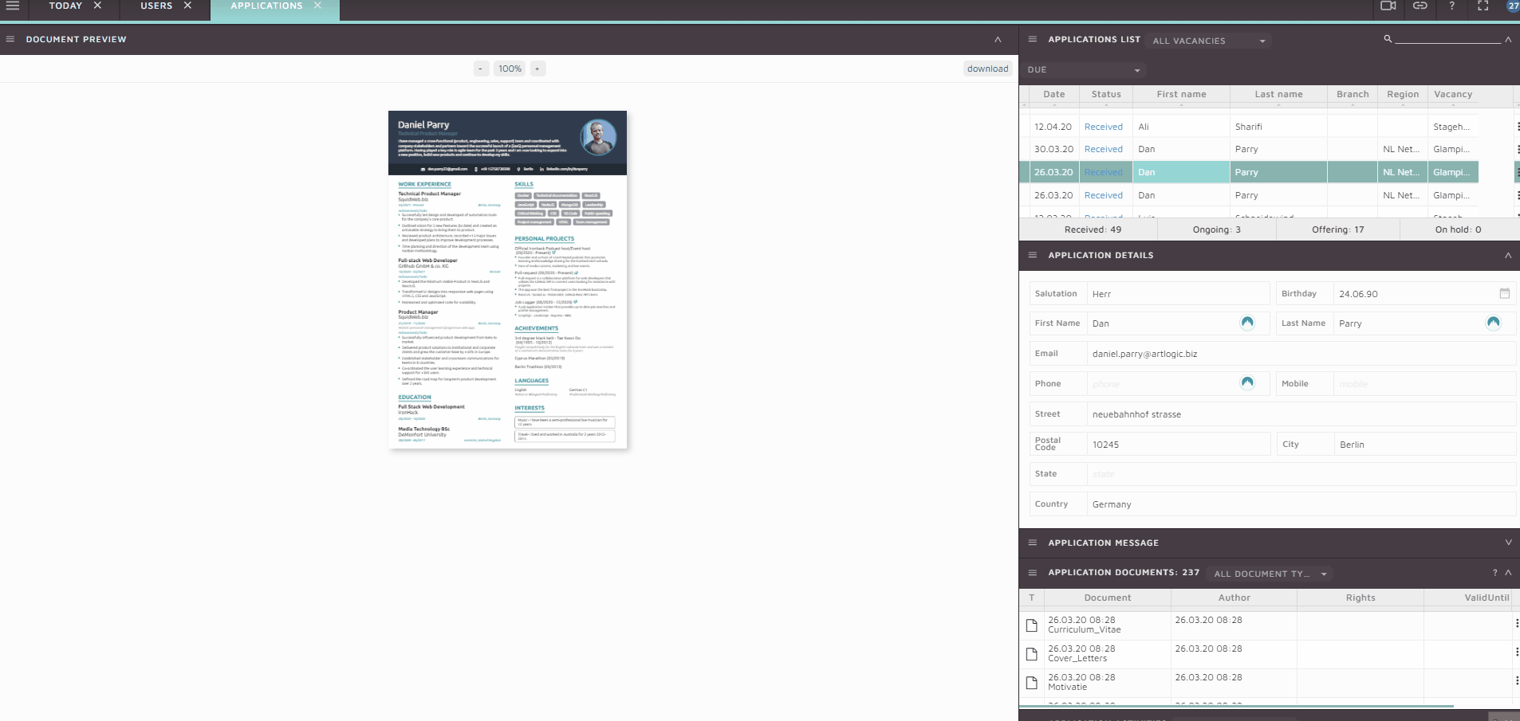Focus the Applications List search field
Viewport: 1520px width, 721px height.
(x=1448, y=38)
